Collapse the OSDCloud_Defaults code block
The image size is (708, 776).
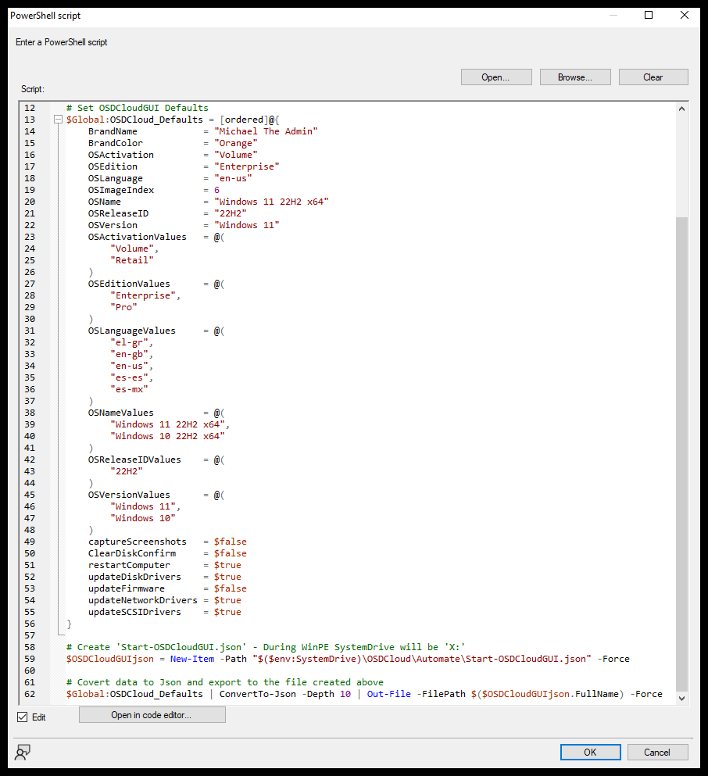pos(59,119)
